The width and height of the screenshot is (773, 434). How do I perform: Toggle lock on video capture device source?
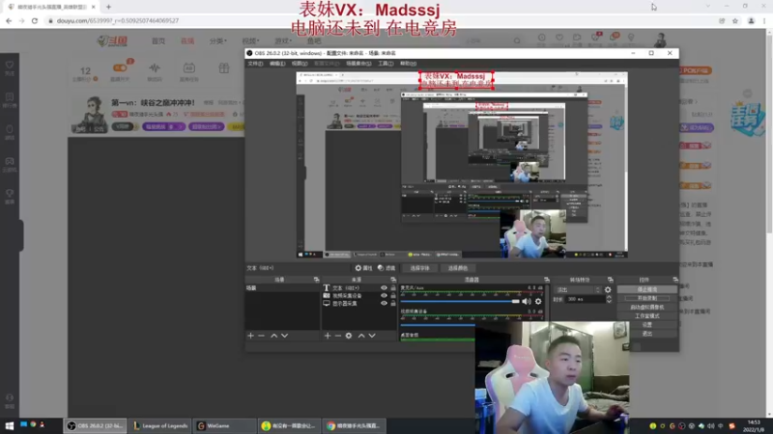click(x=393, y=296)
